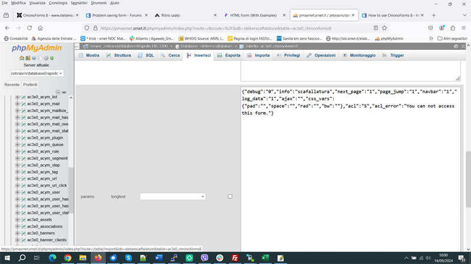Show all Firefox tabs list chevron
This screenshot has height=264, width=471.
[x=465, y=15]
